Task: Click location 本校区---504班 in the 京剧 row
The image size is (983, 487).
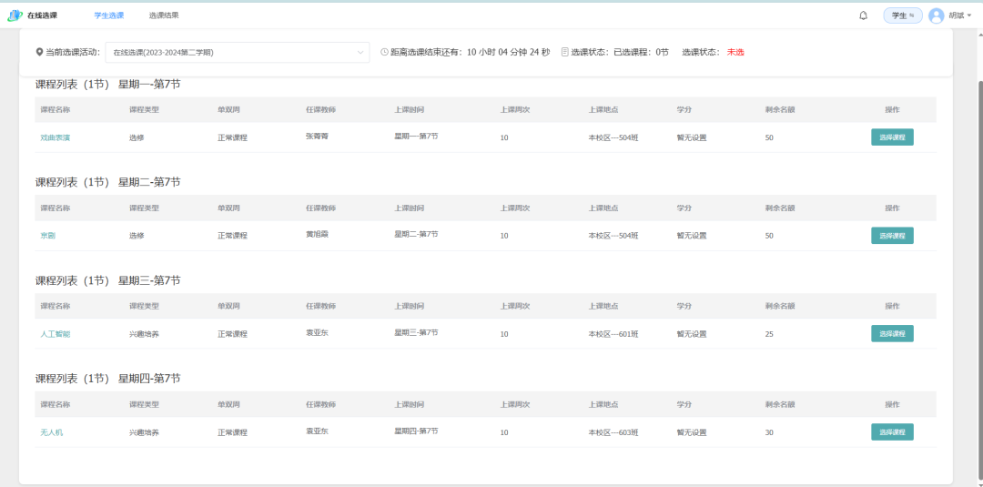Action: pos(613,236)
